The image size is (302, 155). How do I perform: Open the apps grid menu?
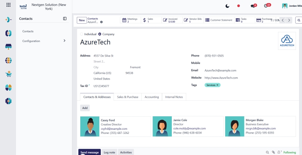tap(8, 5)
